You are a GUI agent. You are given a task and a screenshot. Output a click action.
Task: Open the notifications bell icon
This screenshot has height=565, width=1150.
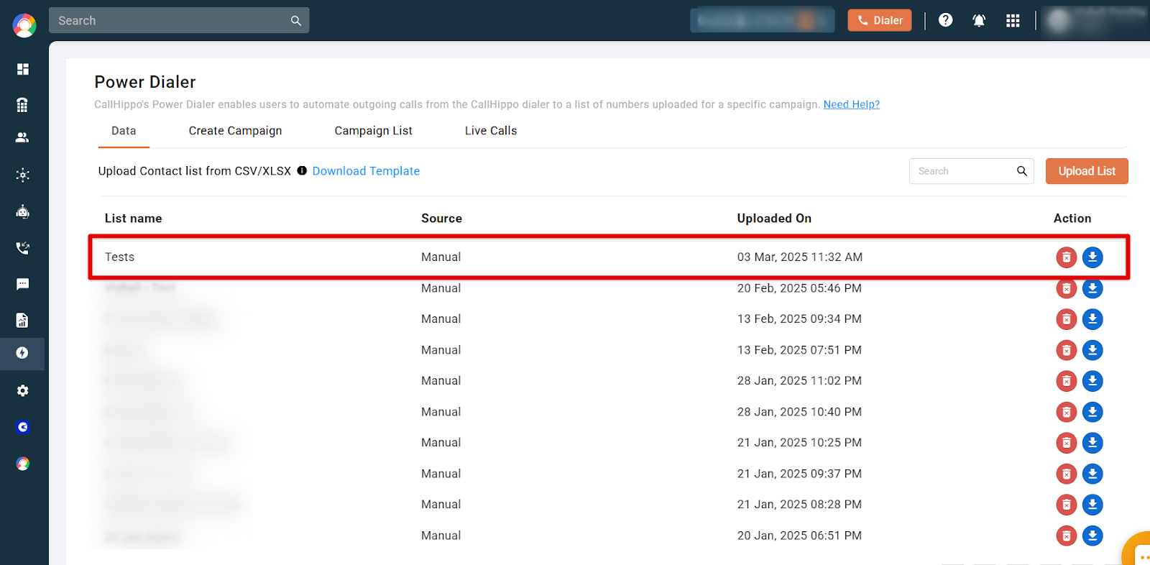click(979, 20)
